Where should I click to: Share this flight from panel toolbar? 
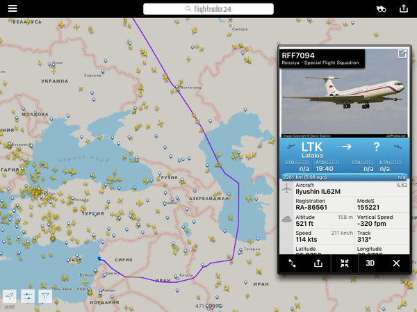[x=318, y=263]
